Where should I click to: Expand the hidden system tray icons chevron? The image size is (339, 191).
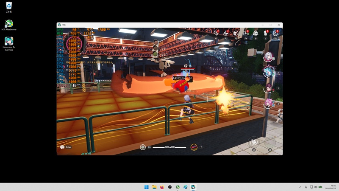point(300,187)
